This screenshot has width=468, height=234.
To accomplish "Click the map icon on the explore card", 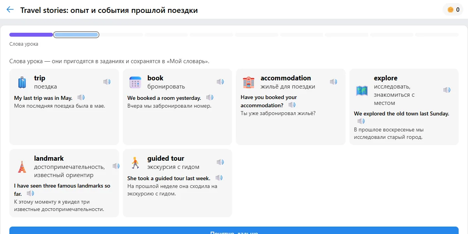I will 362,90.
